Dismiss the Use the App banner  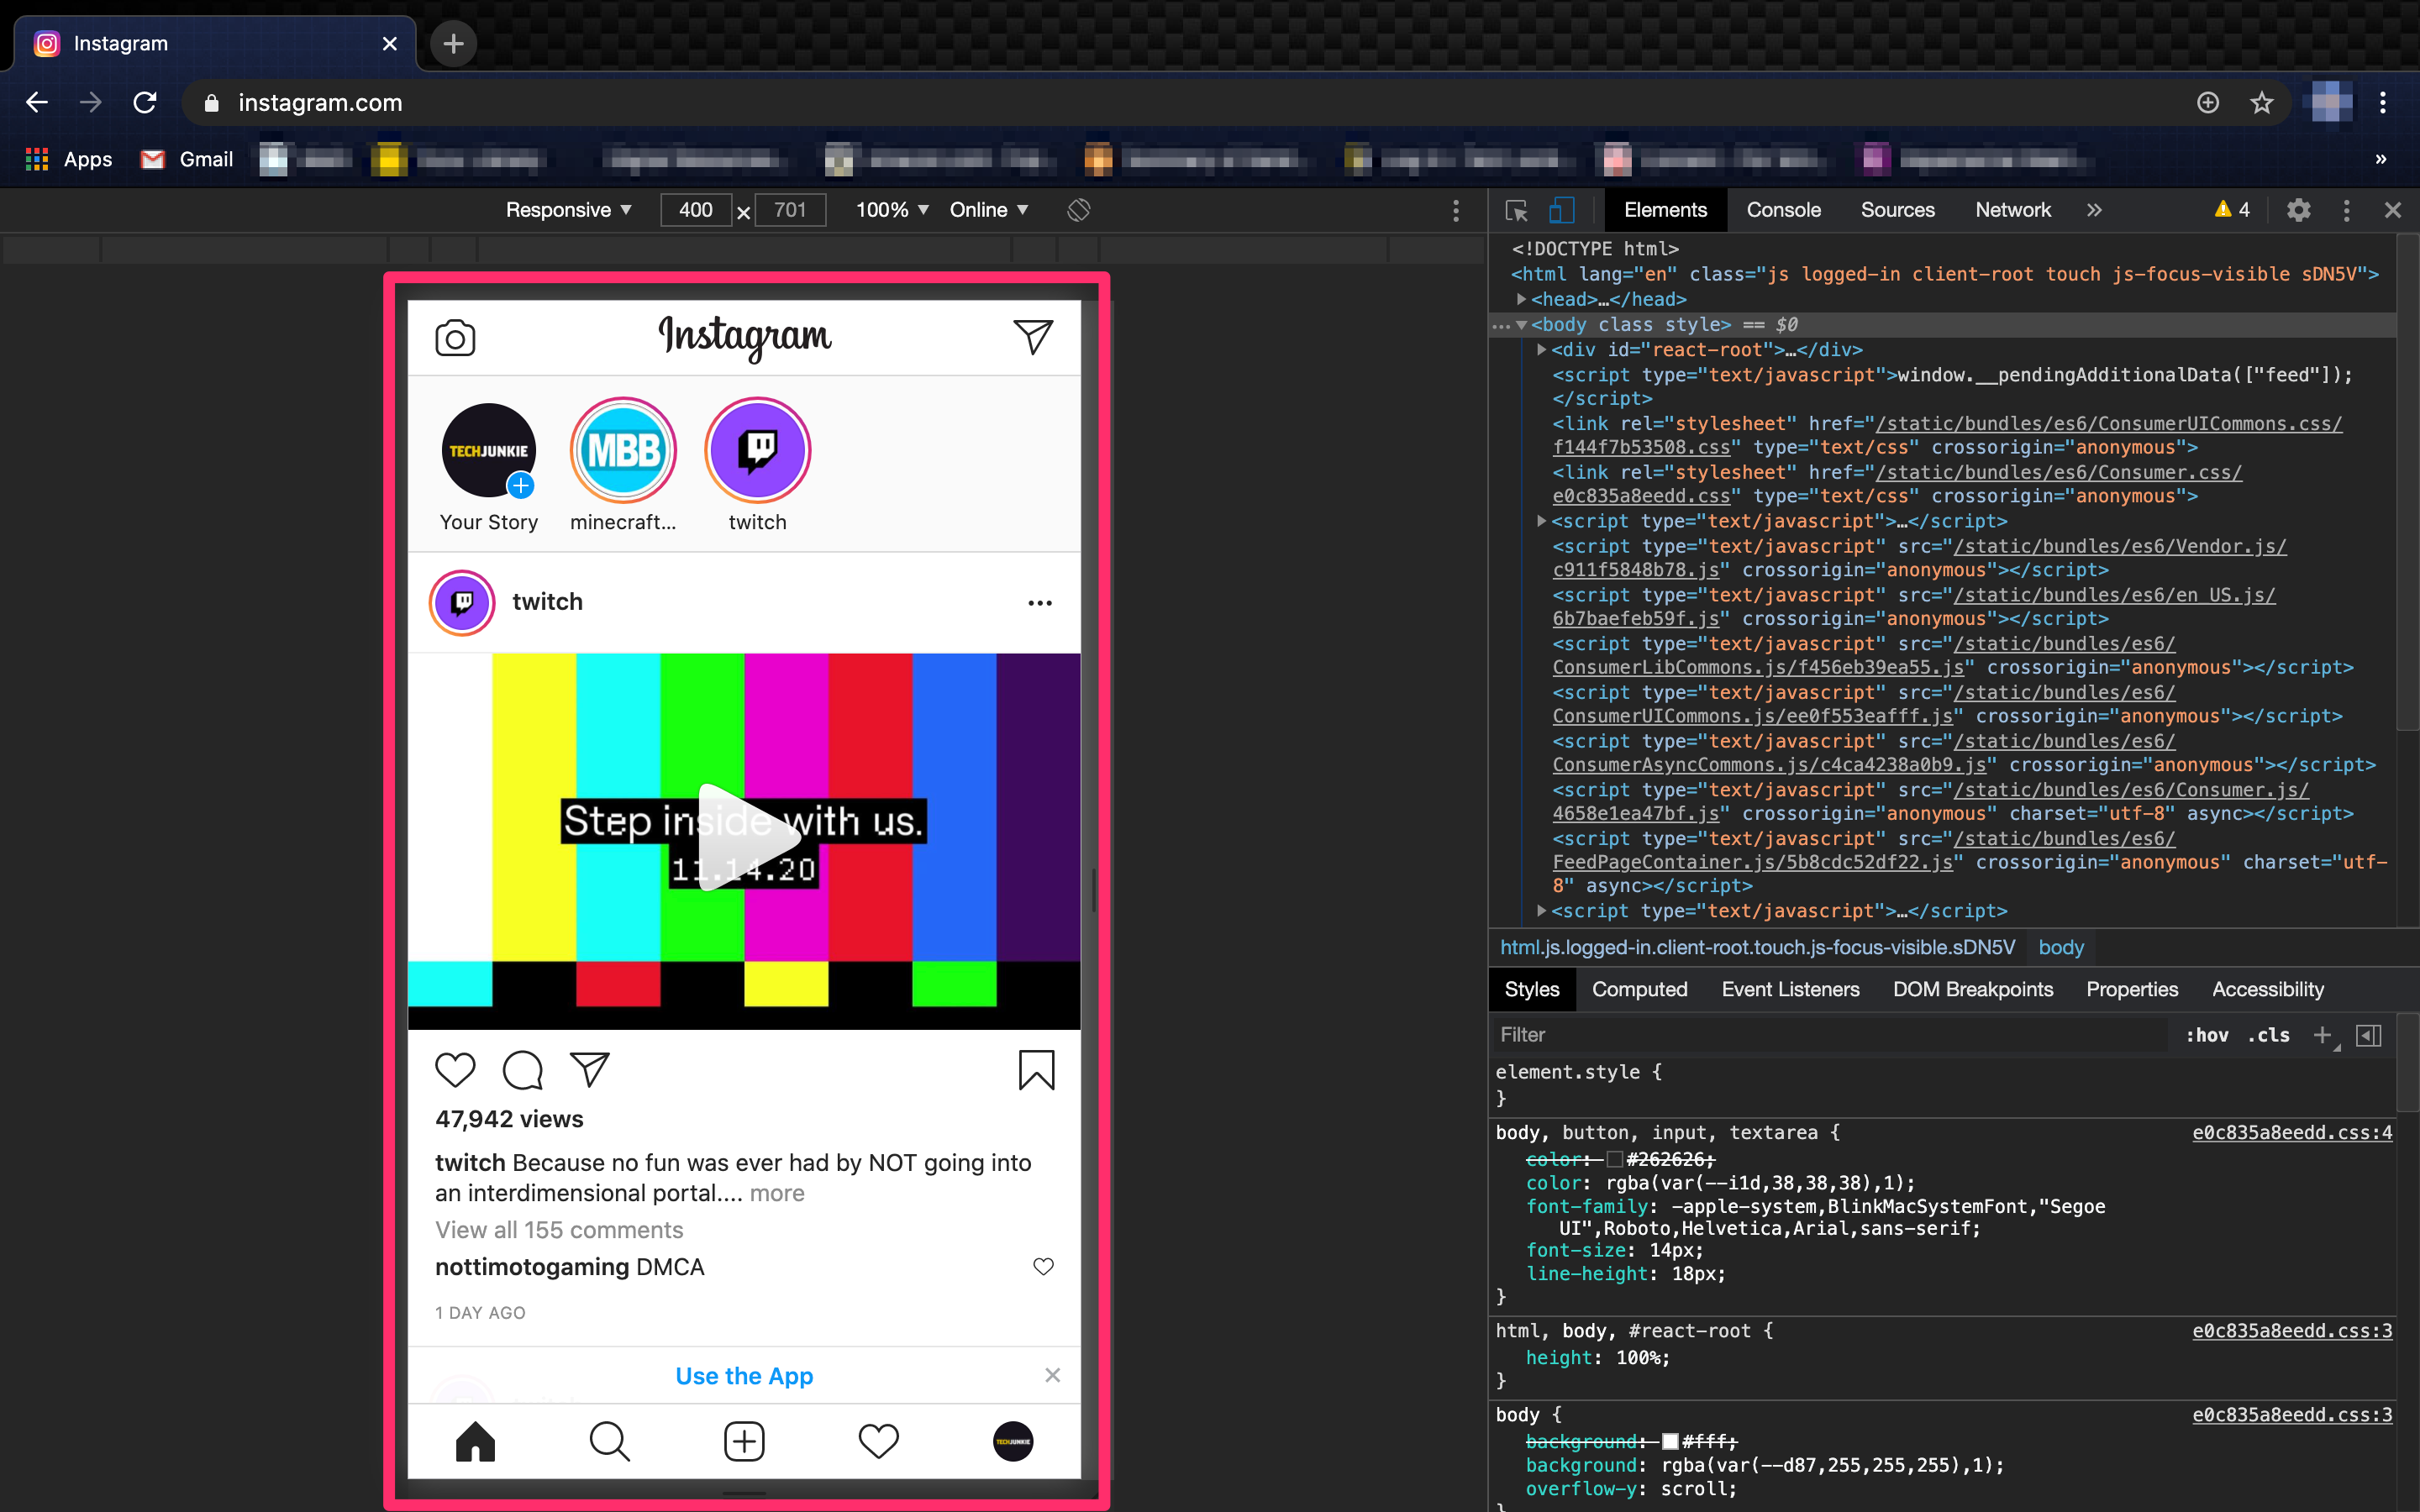tap(1052, 1375)
